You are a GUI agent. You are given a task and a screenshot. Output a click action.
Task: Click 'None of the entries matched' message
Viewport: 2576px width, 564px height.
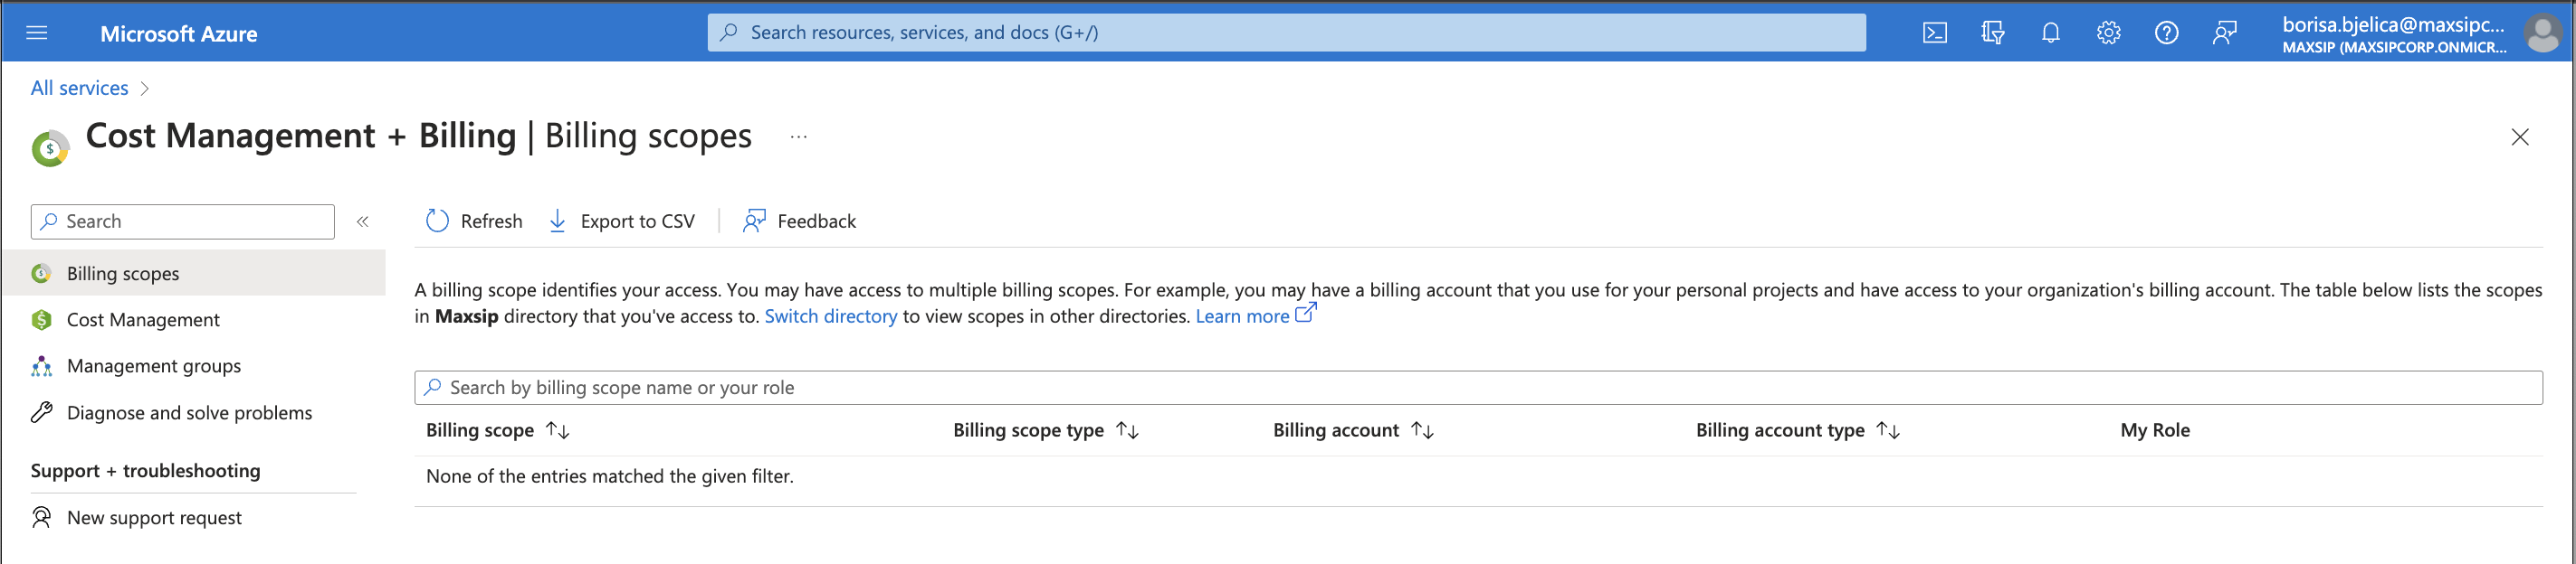point(610,477)
